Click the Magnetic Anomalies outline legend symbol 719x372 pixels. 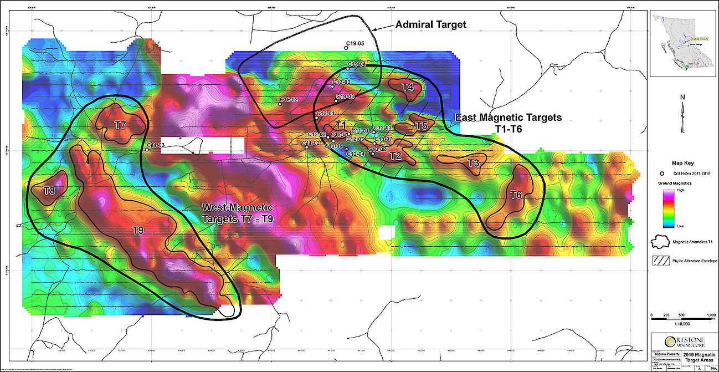point(659,241)
